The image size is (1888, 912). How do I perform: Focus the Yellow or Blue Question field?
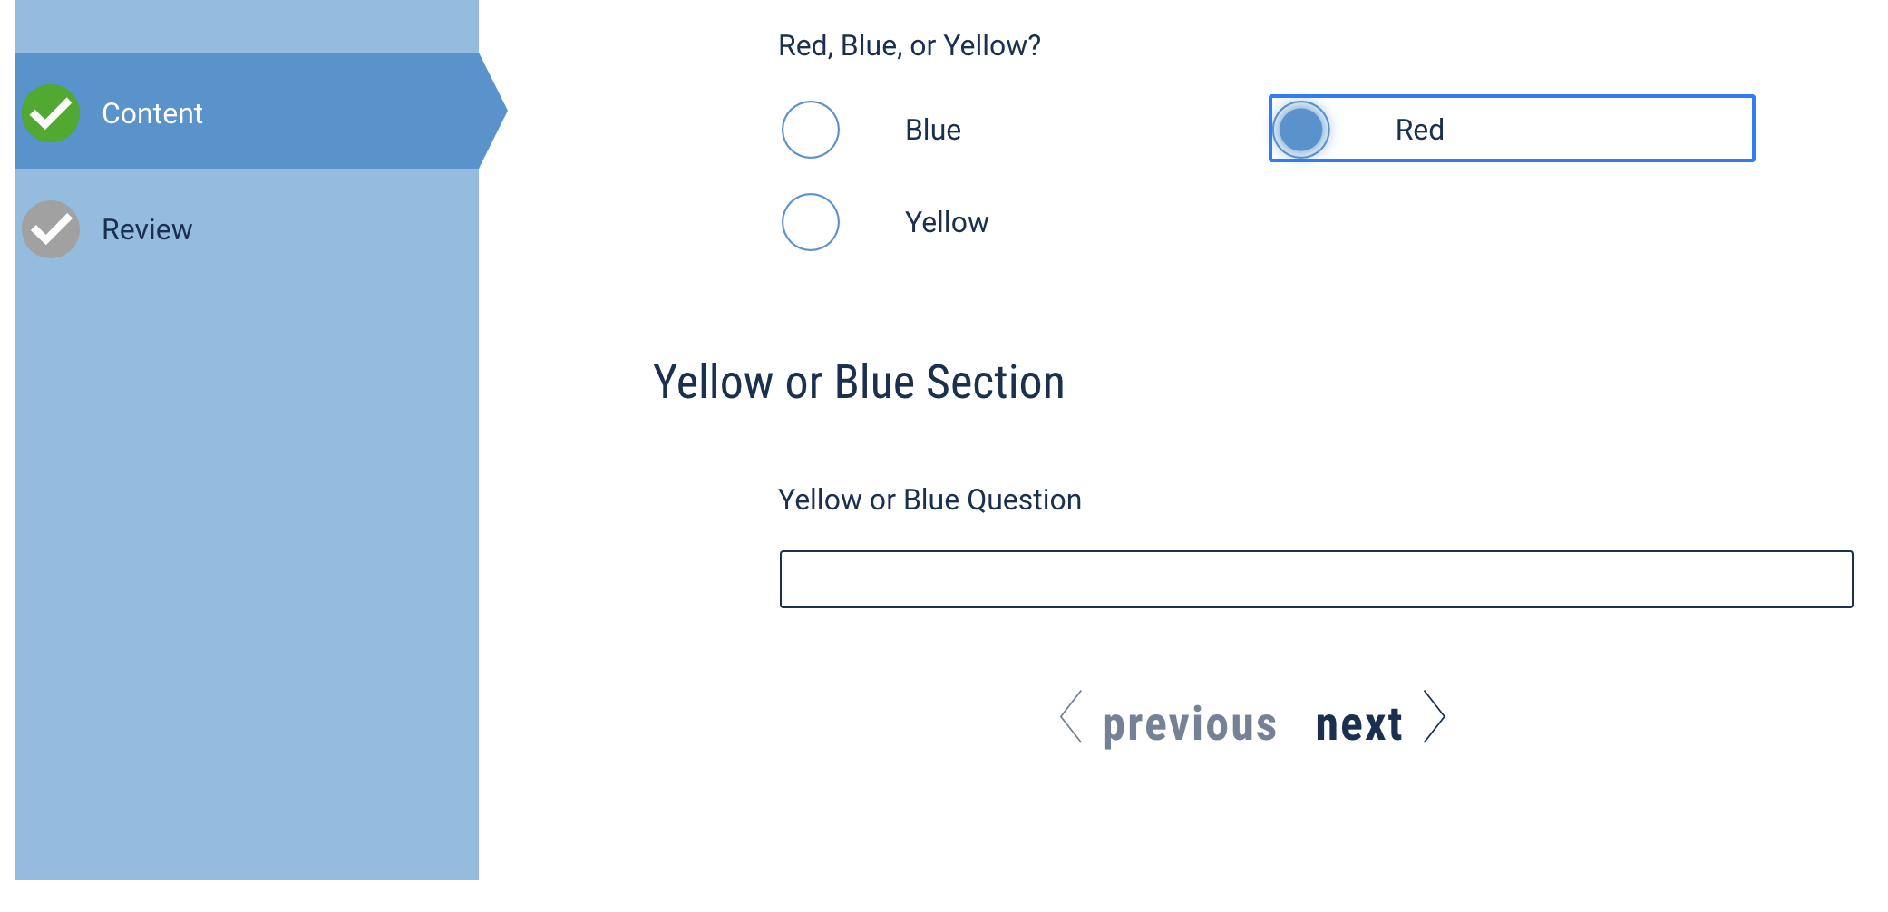point(1316,579)
